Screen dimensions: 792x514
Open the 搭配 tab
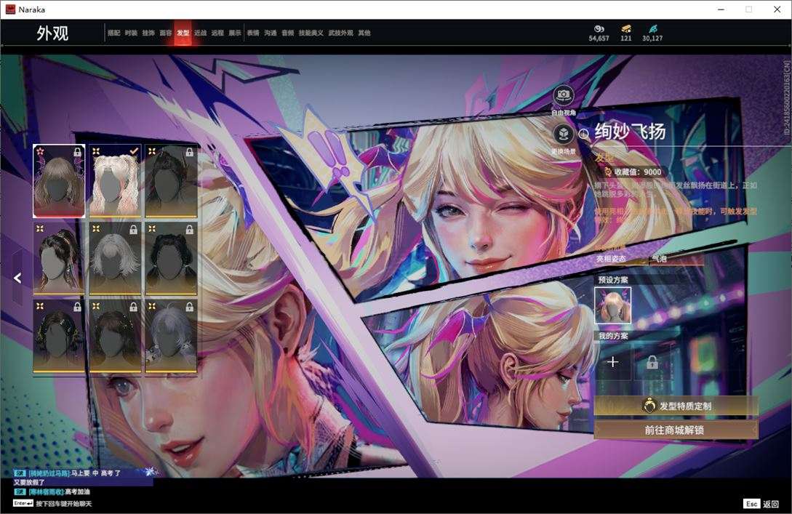(x=113, y=33)
